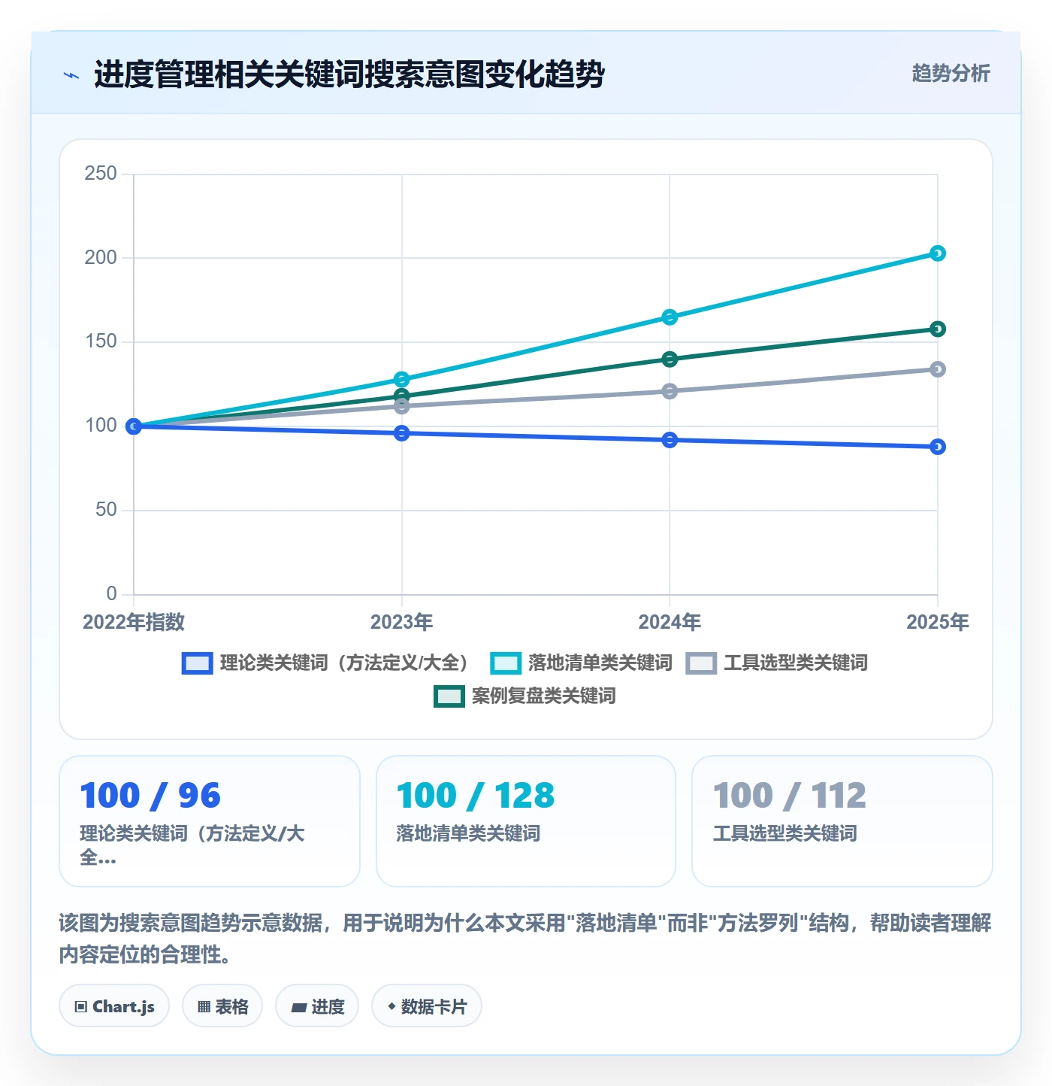Click the 进度 tag chip

[317, 1006]
